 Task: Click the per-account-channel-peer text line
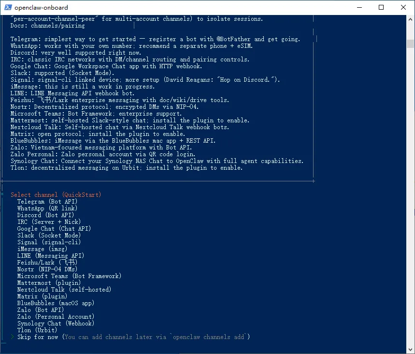(x=137, y=19)
